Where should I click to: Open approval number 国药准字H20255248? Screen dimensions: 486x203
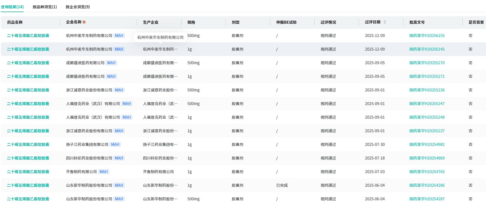(427, 117)
